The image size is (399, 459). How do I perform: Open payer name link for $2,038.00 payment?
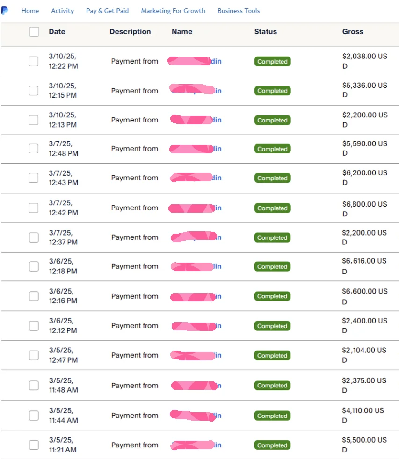click(195, 61)
